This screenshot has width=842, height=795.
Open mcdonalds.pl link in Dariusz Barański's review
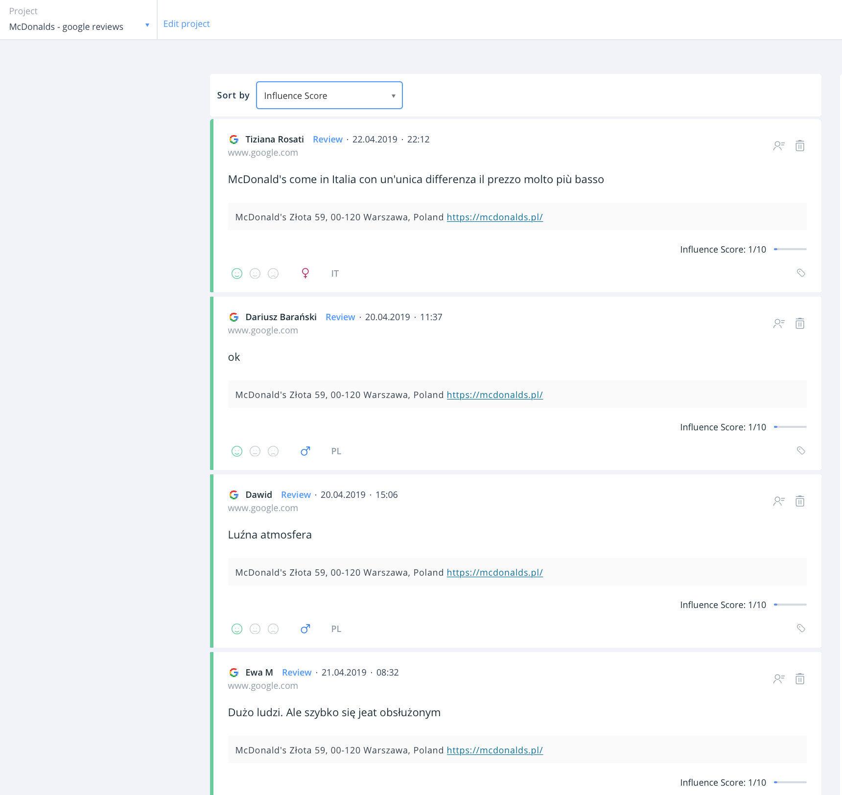(x=494, y=395)
